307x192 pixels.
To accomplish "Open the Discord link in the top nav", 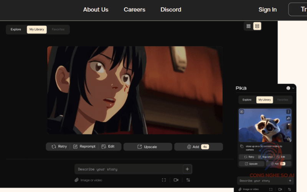I will 171,9.
